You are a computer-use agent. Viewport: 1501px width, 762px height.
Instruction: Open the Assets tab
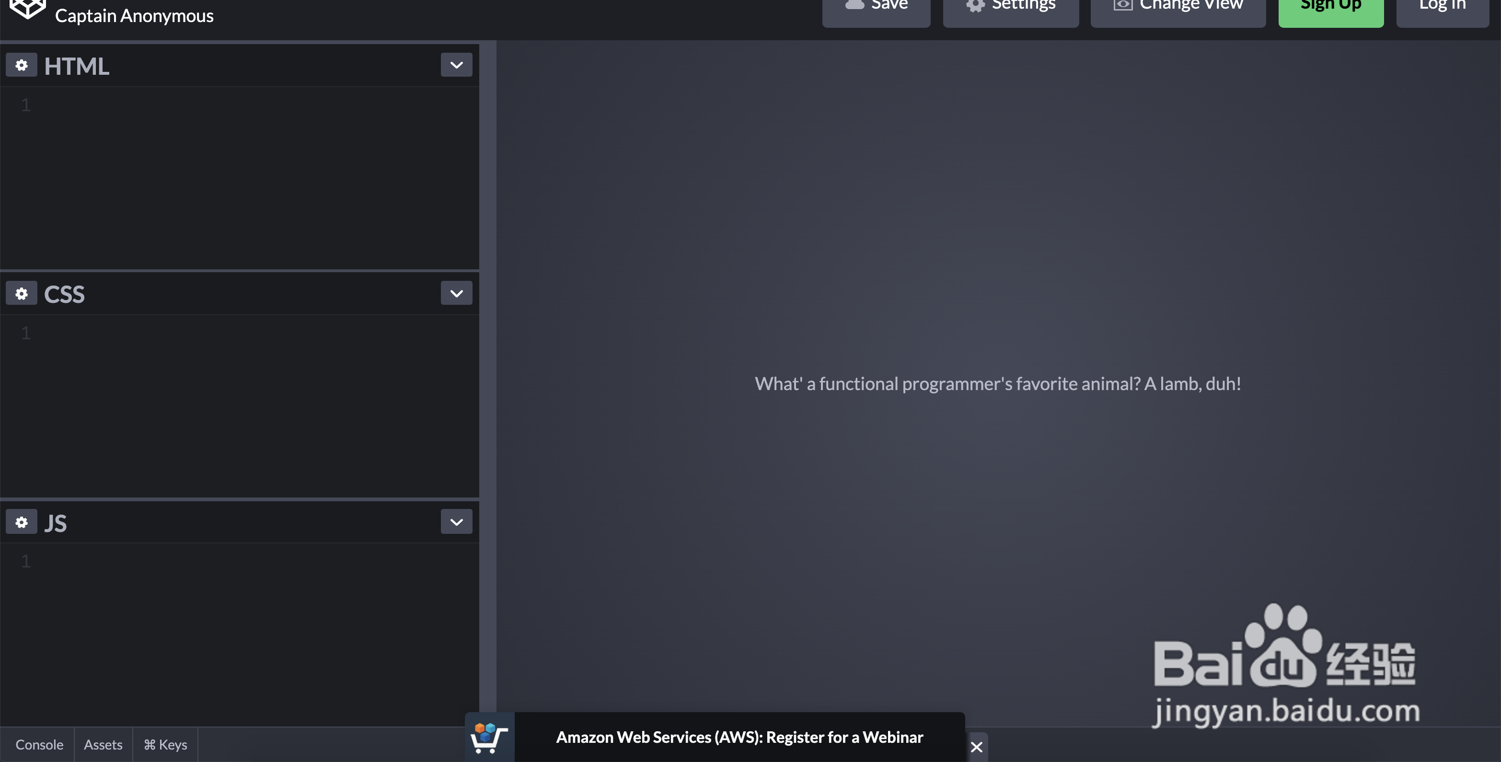click(103, 745)
